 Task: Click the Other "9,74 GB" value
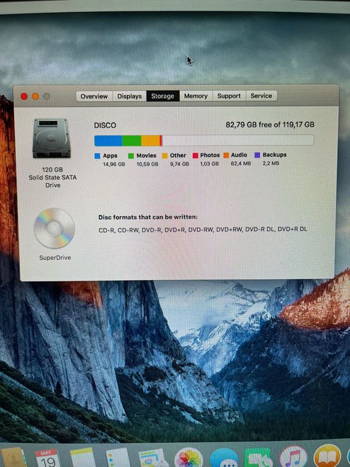[180, 164]
